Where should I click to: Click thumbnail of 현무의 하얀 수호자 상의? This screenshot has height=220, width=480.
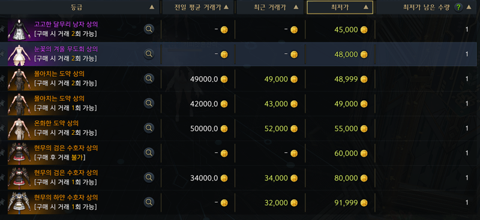(x=19, y=203)
